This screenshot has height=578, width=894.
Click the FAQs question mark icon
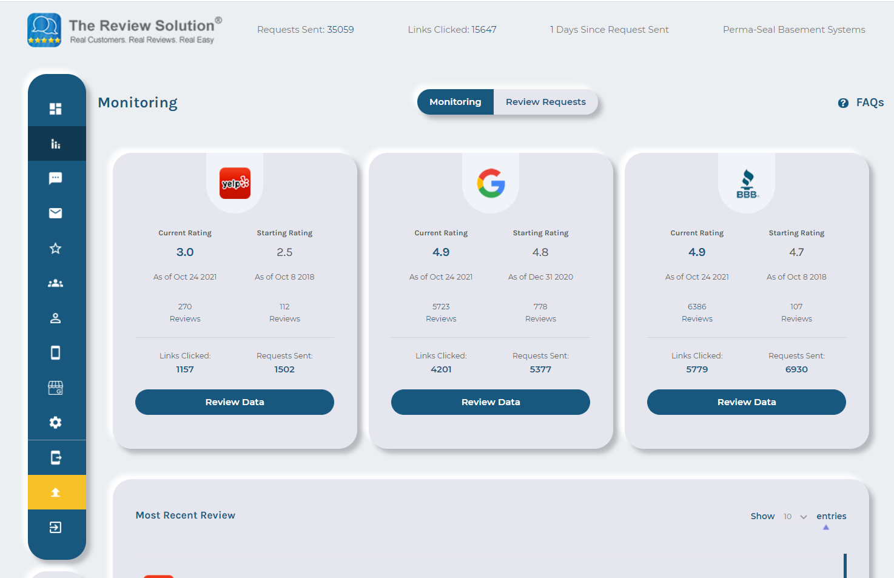(x=843, y=103)
